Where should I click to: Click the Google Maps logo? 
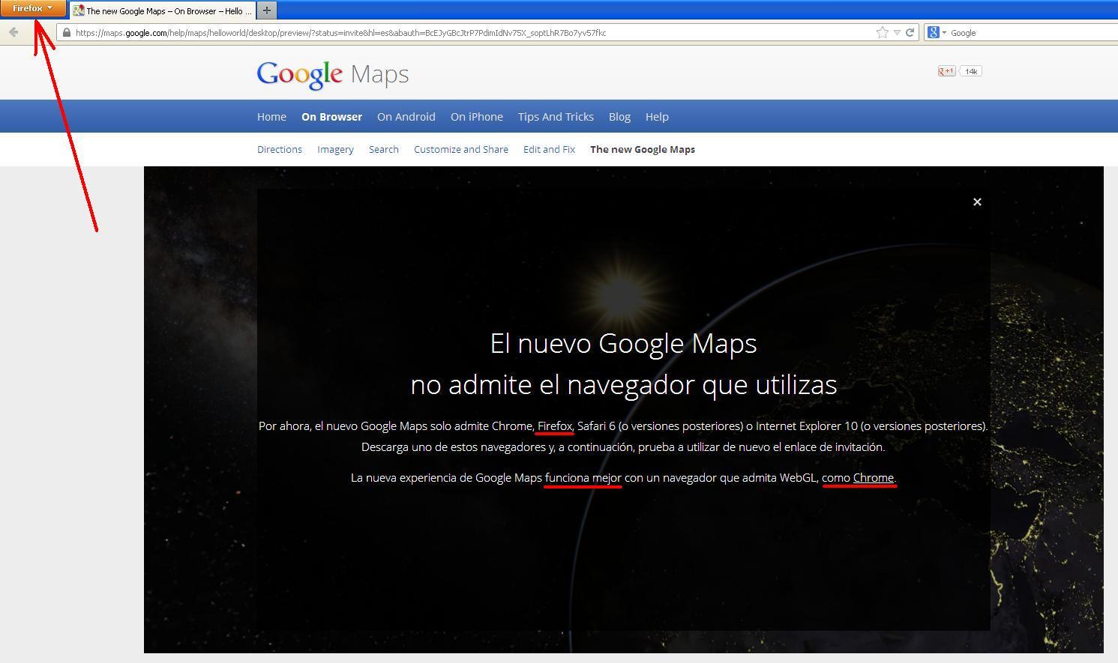click(332, 73)
